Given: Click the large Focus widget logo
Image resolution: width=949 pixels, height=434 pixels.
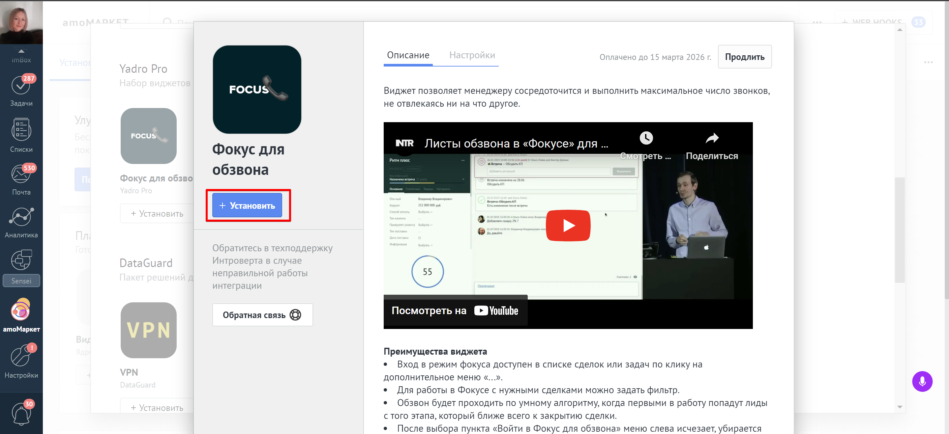Looking at the screenshot, I should click(x=257, y=89).
